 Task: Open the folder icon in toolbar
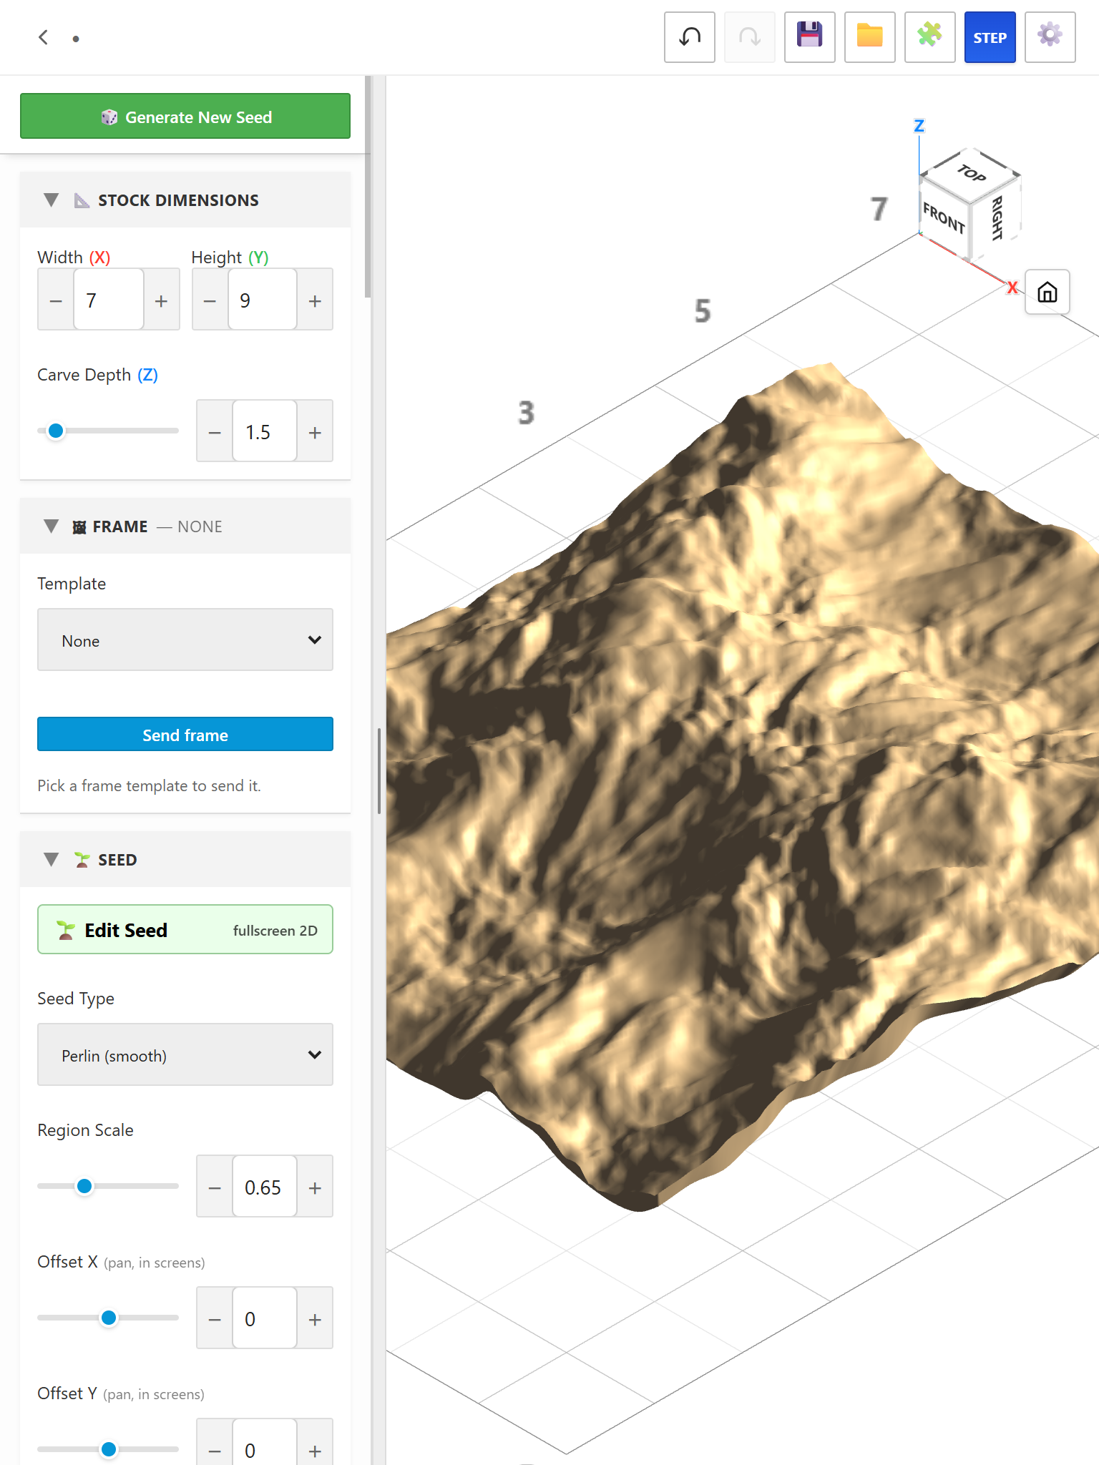point(869,37)
